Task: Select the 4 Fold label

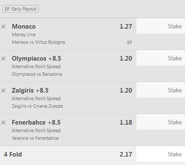Action: click(x=13, y=154)
